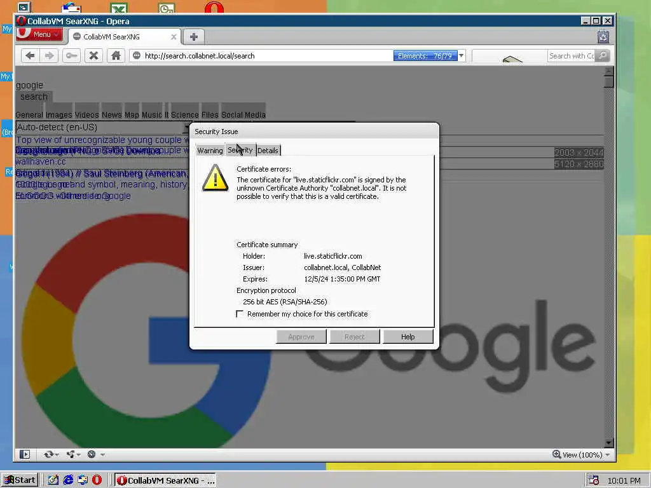Click the zoom magnifier icon beside View
This screenshot has width=651, height=488.
click(x=556, y=454)
